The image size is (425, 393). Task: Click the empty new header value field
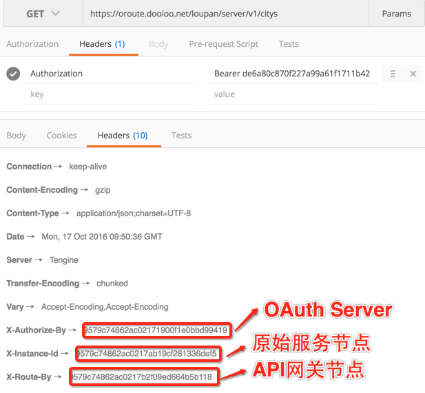tap(292, 94)
